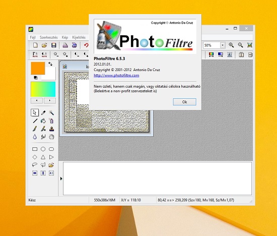Image resolution: width=277 pixels, height=236 pixels.
Task: Click the 50% zoom input field
Action: pos(212,45)
